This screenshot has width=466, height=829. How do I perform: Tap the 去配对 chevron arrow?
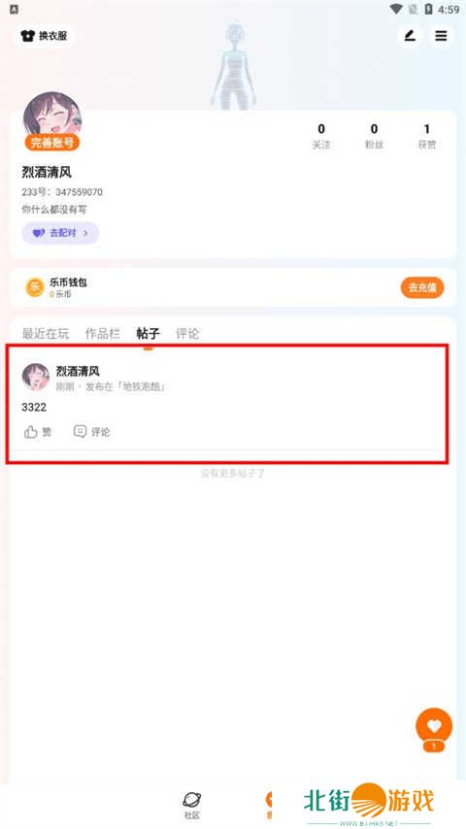[x=85, y=233]
